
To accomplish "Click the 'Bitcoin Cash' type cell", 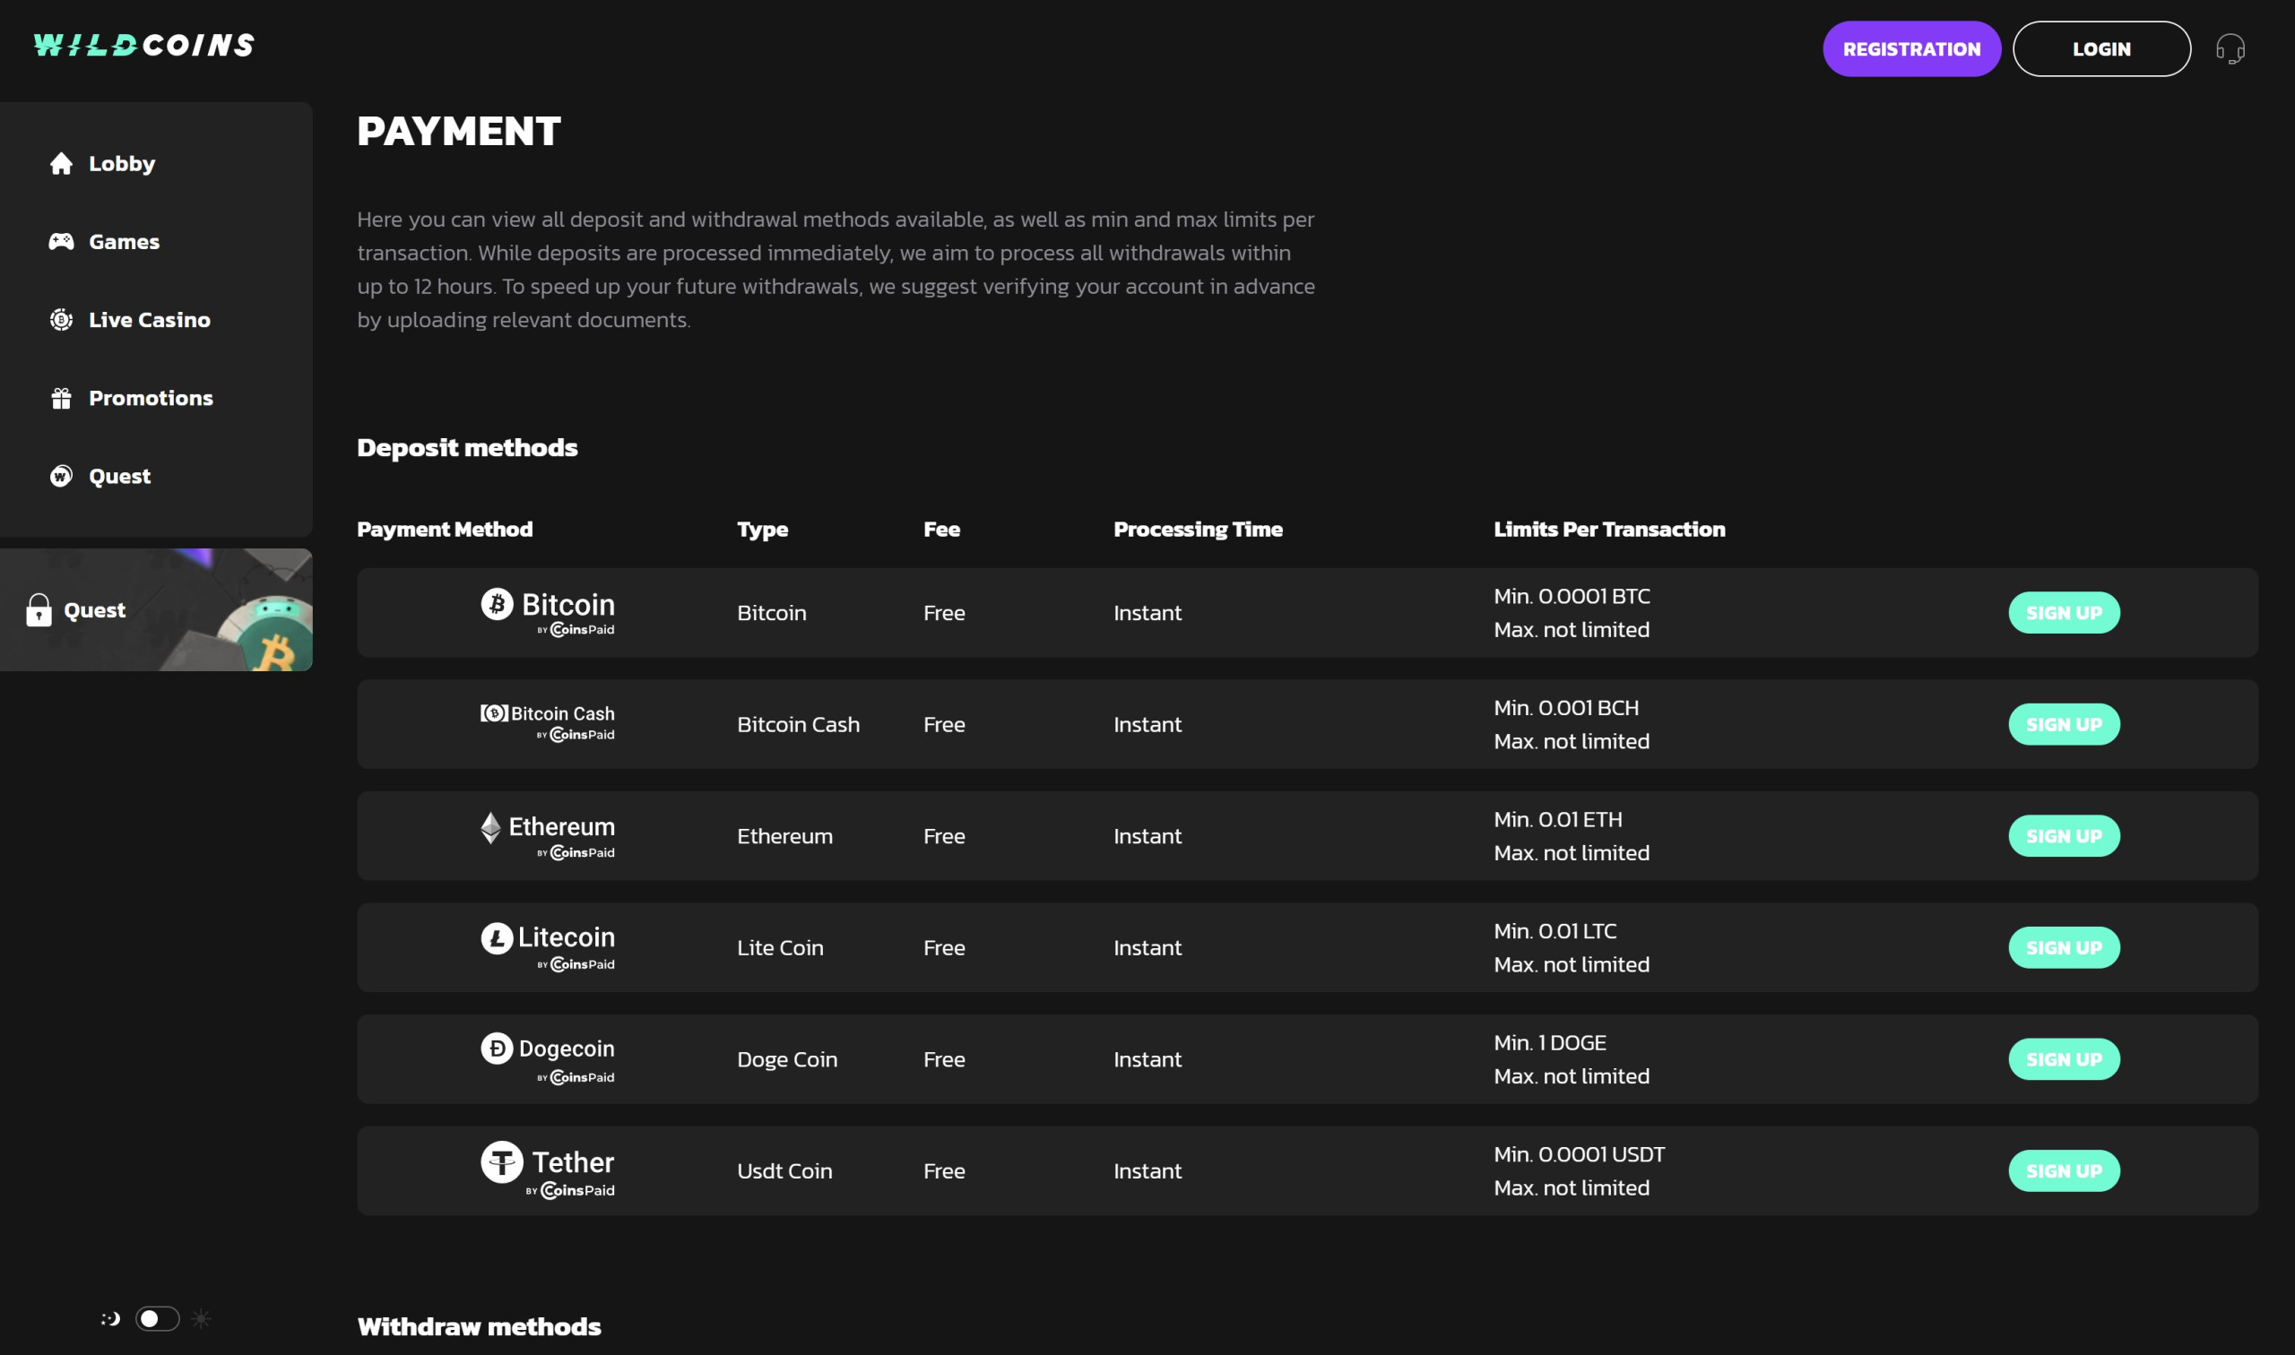I will click(x=798, y=724).
